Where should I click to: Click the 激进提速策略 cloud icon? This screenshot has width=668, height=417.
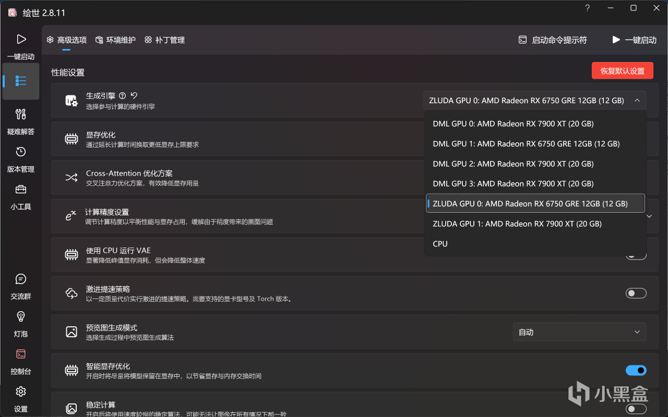(71, 293)
